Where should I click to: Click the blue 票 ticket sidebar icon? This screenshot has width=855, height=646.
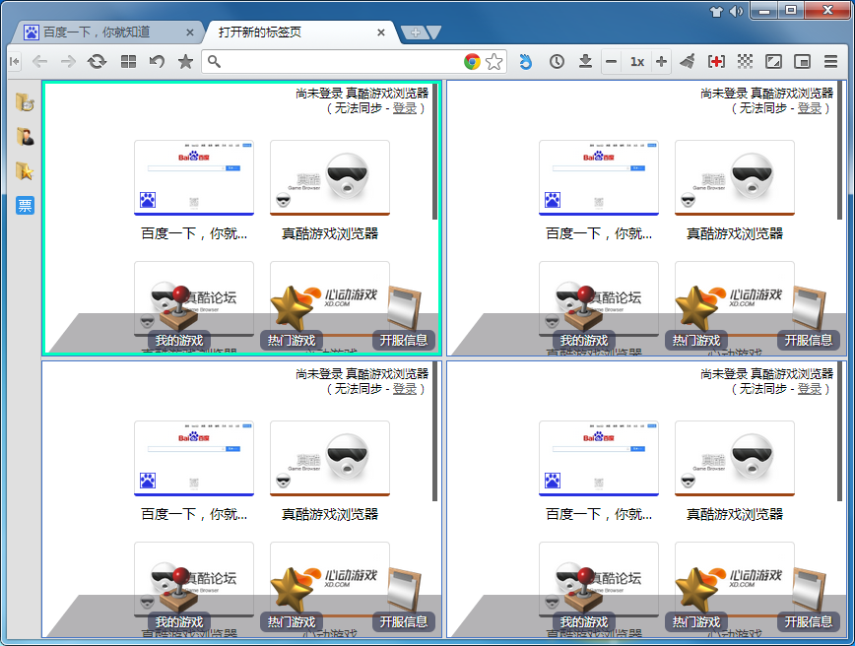25,205
